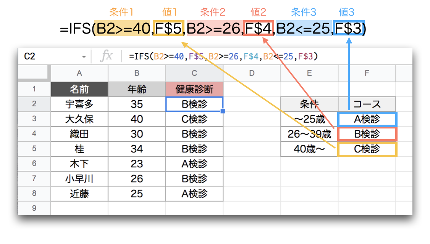The height and width of the screenshot is (244, 430).
Task: Select the age cell with 23
Action: (x=137, y=164)
